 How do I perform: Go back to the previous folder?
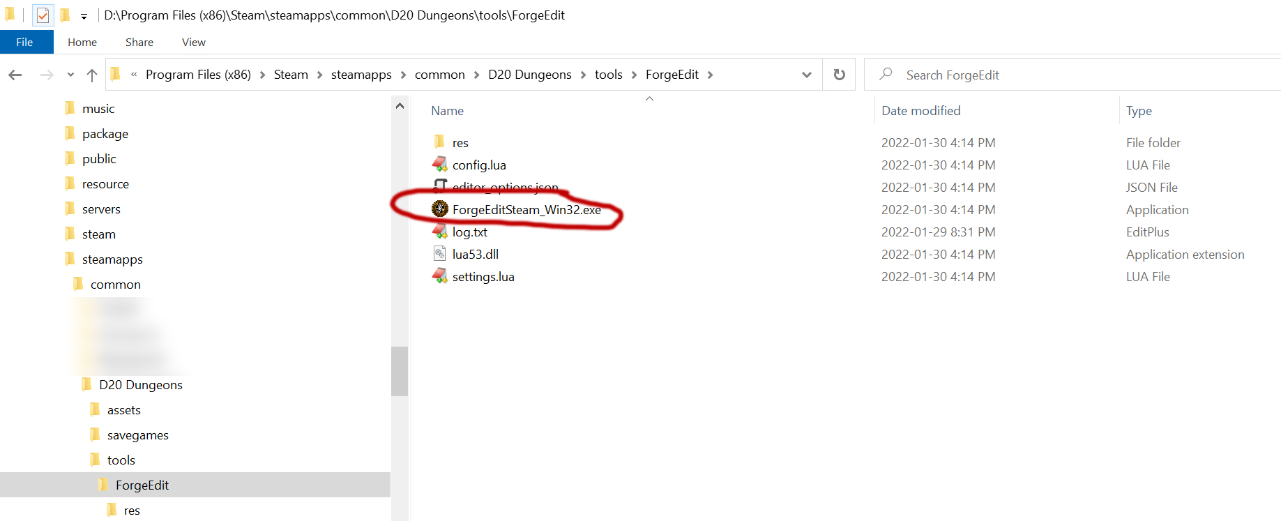pos(15,75)
